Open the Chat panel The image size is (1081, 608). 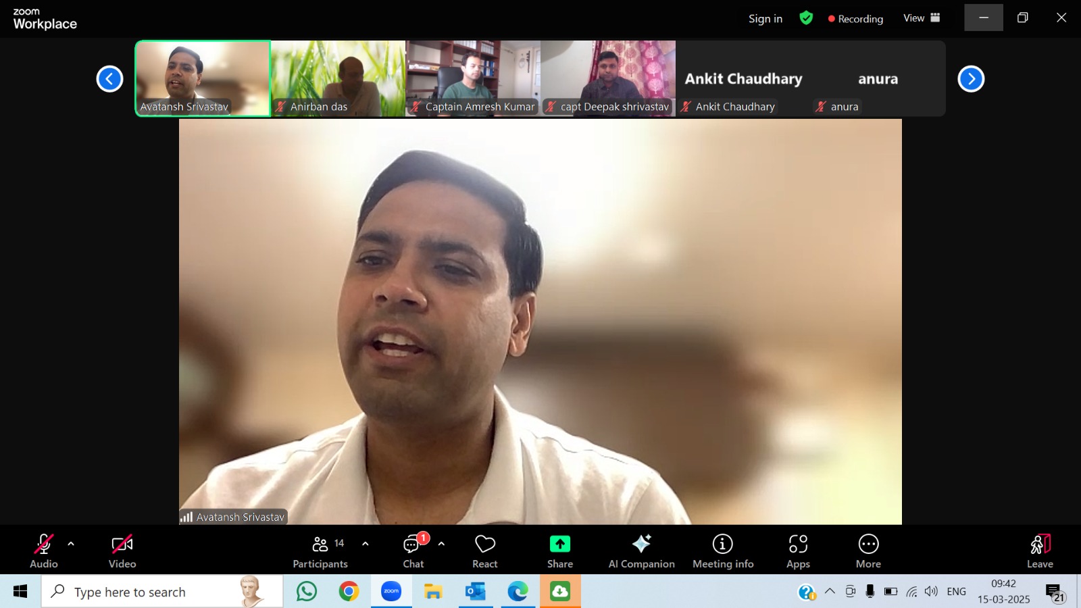coord(413,551)
